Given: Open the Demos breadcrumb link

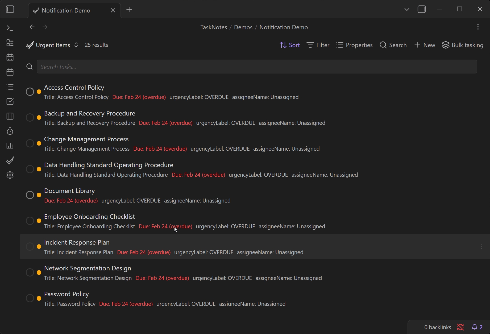Looking at the screenshot, I should click(243, 27).
